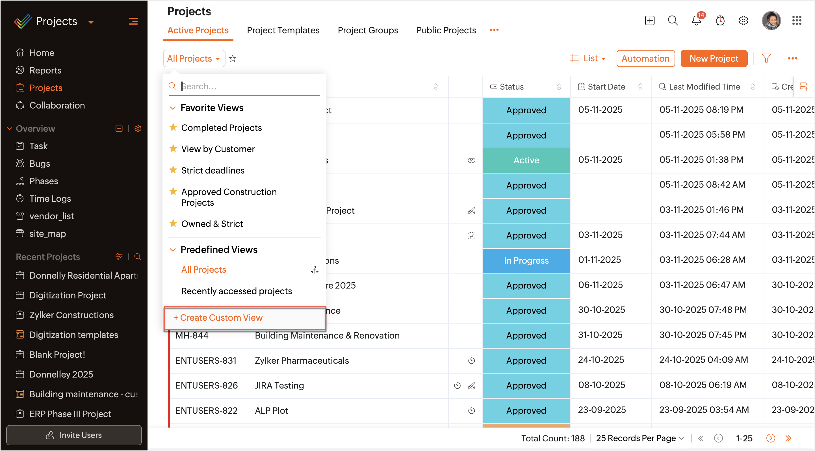Switch to the Project Templates tab

coord(283,30)
